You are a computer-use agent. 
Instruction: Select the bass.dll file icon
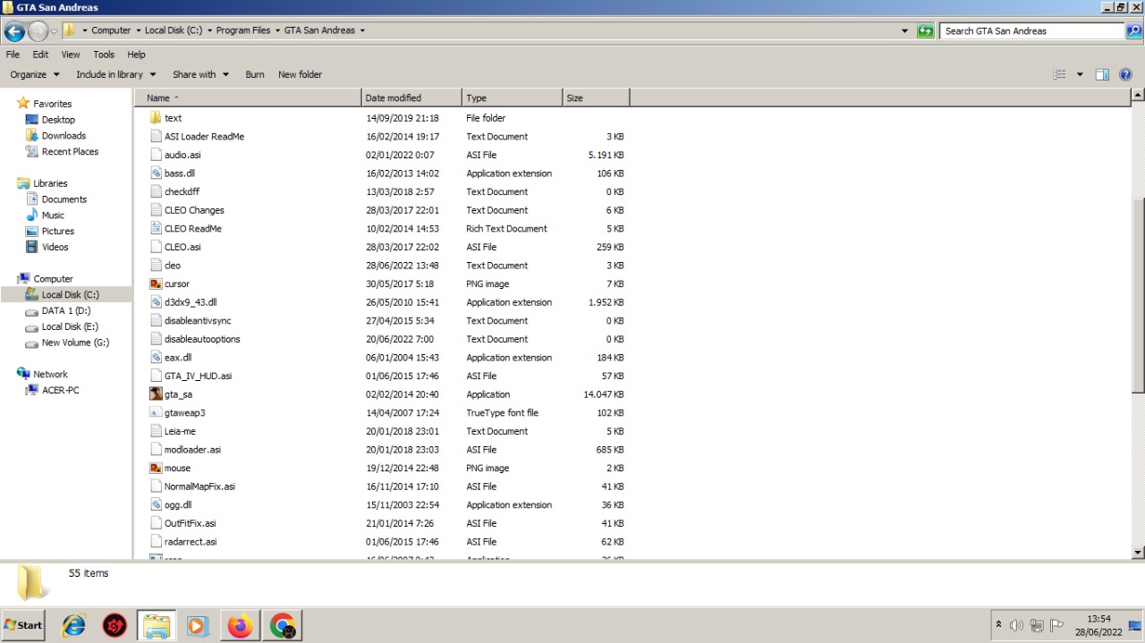point(156,173)
